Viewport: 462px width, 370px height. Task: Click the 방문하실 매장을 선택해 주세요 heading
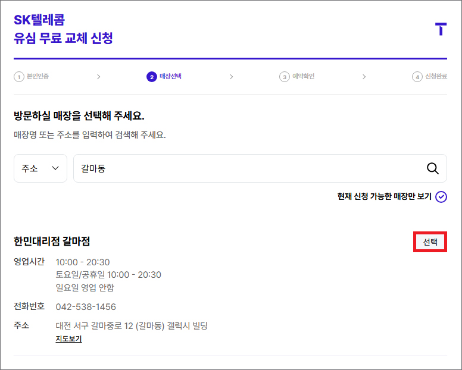79,115
